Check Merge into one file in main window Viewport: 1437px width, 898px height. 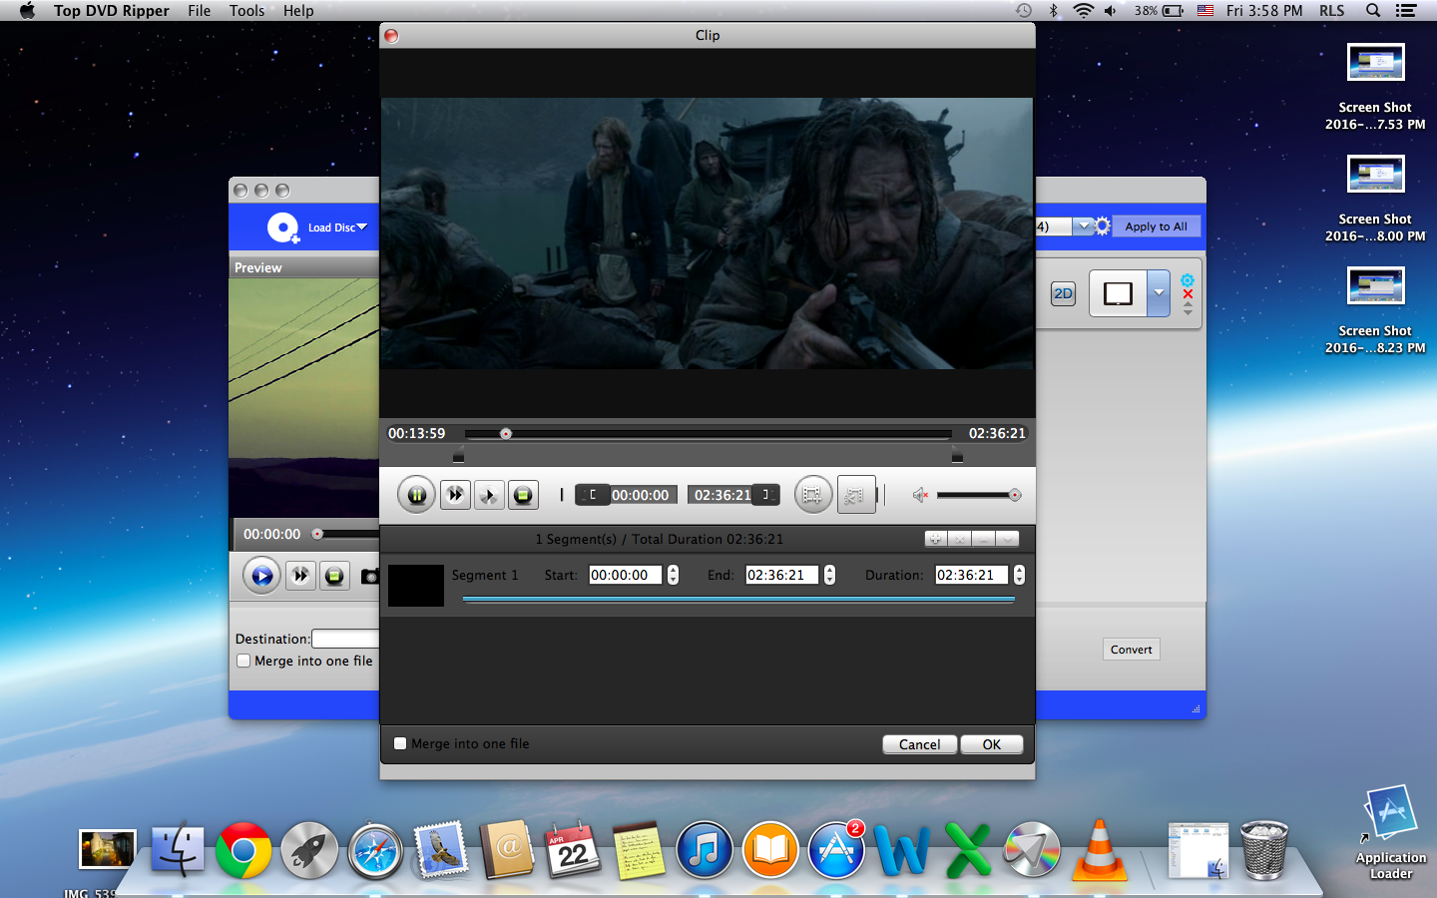(243, 661)
